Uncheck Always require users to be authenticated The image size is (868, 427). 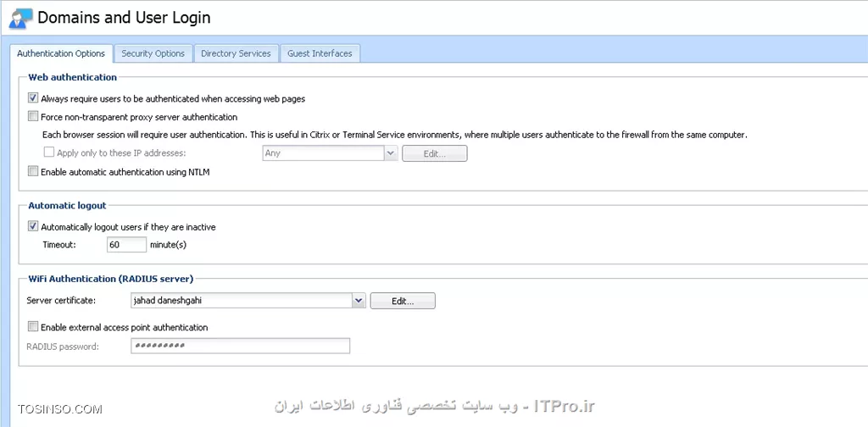coord(33,99)
